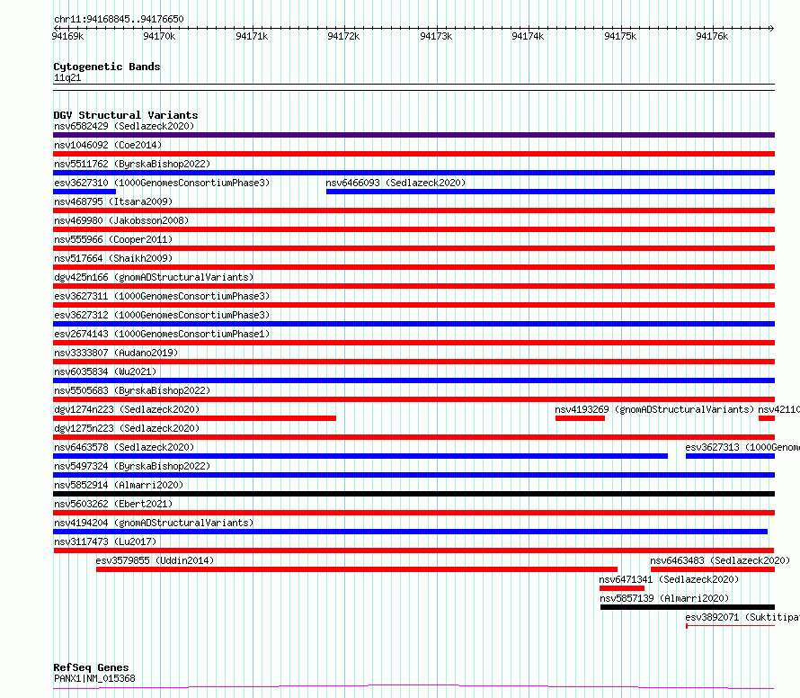Image resolution: width=800 pixels, height=698 pixels.
Task: Open the nsv3117473 (Lu2017) label
Action: coord(105,541)
